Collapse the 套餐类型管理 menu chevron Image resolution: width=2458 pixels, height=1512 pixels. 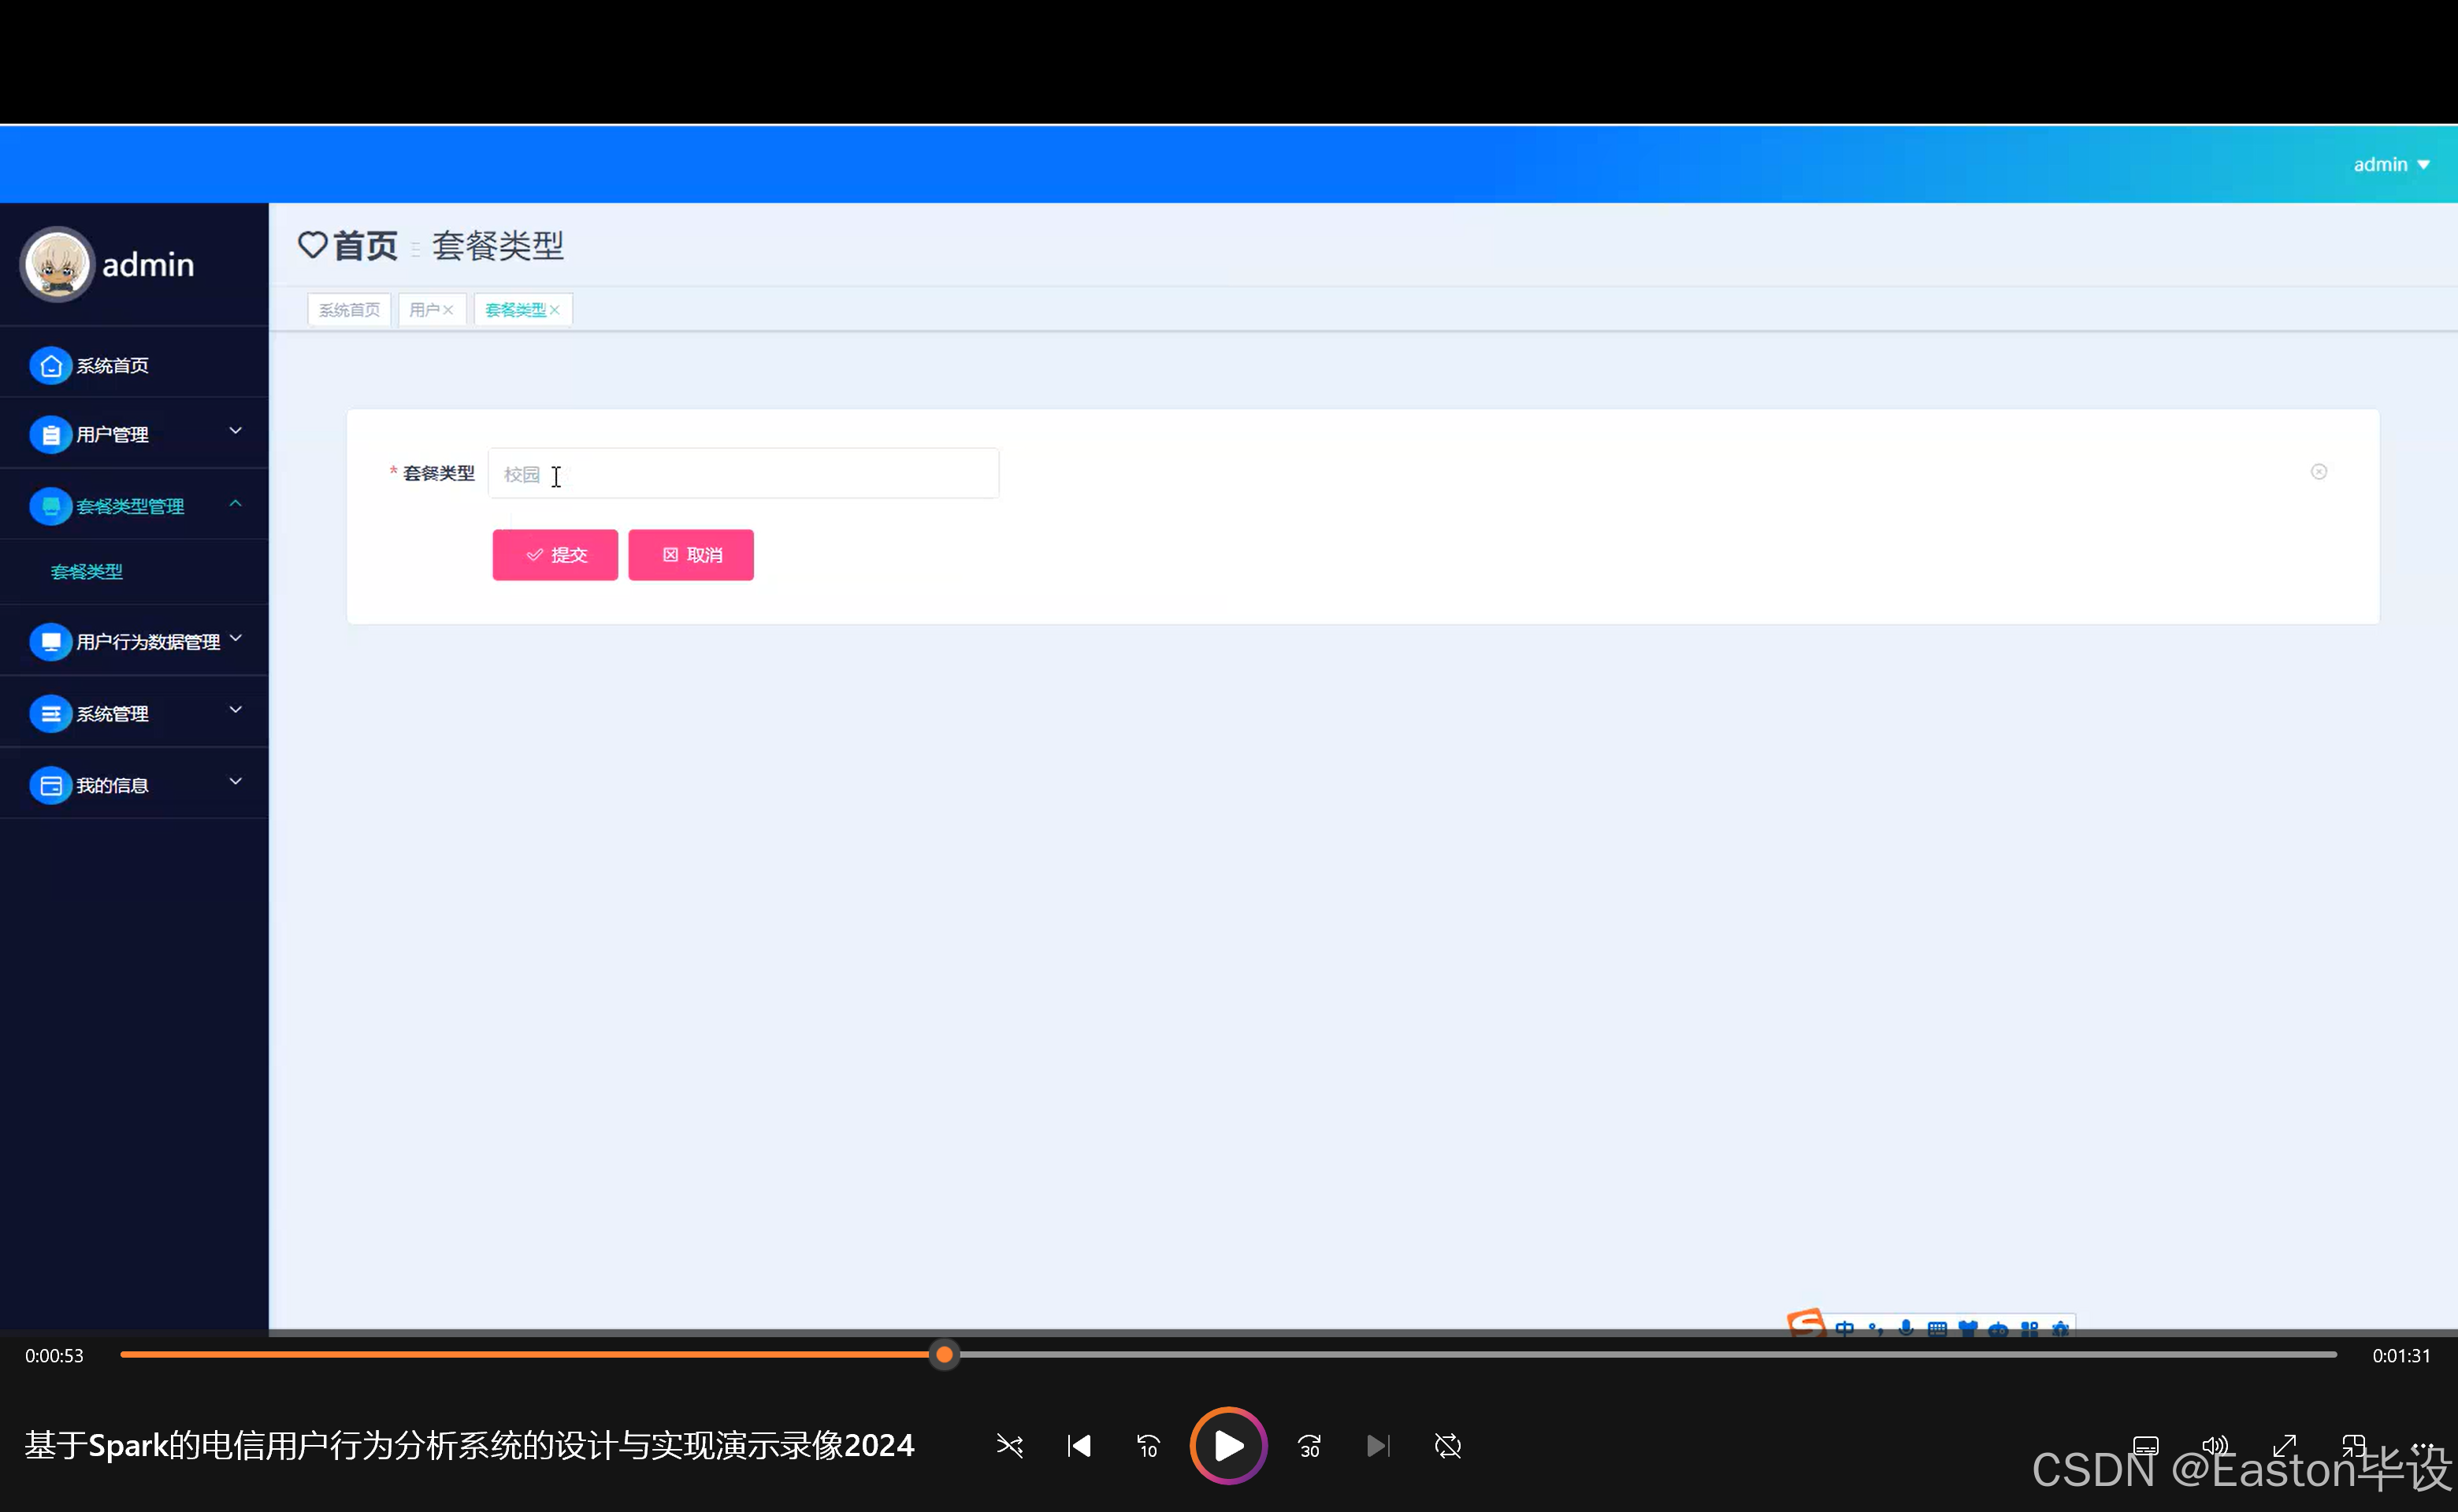[236, 503]
